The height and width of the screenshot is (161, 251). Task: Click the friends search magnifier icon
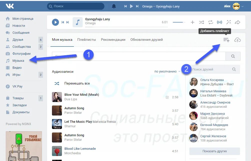[234, 69]
